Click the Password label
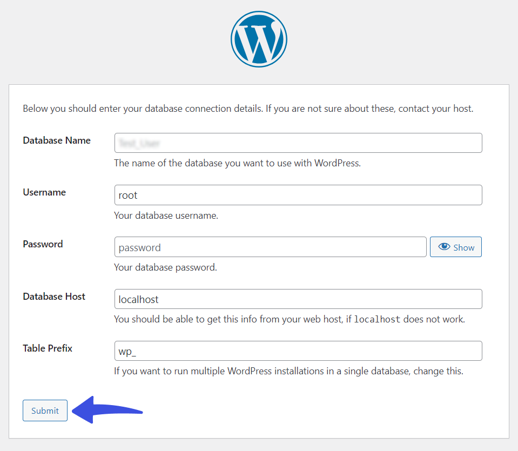Screen dimensions: 518x451 pyautogui.click(x=43, y=244)
